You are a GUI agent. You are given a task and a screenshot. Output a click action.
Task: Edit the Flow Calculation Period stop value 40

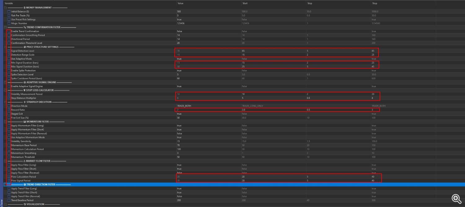coord(373,177)
